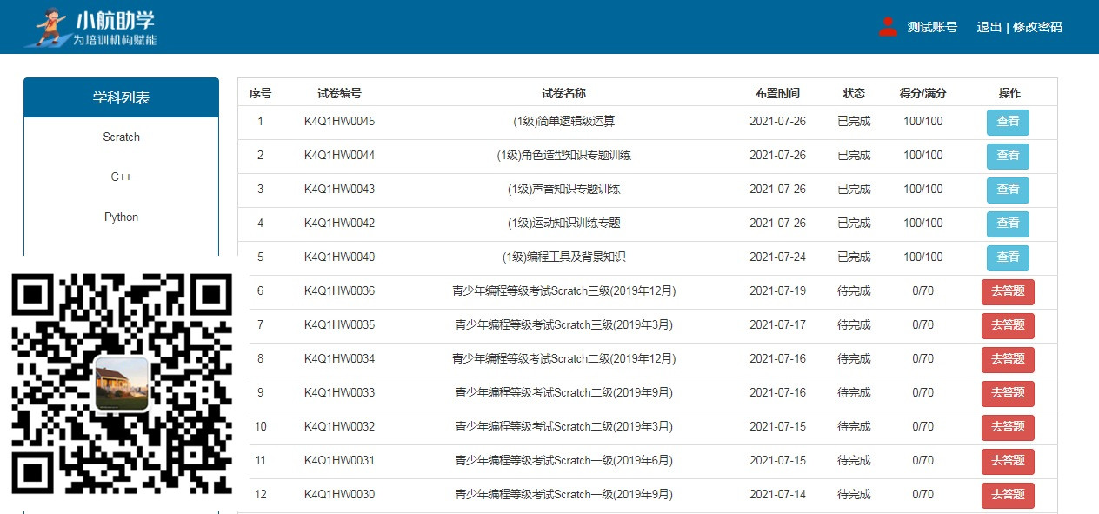The image size is (1099, 514).
Task: Click paper name (1级)简单逻辑级运算
Action: 563,122
